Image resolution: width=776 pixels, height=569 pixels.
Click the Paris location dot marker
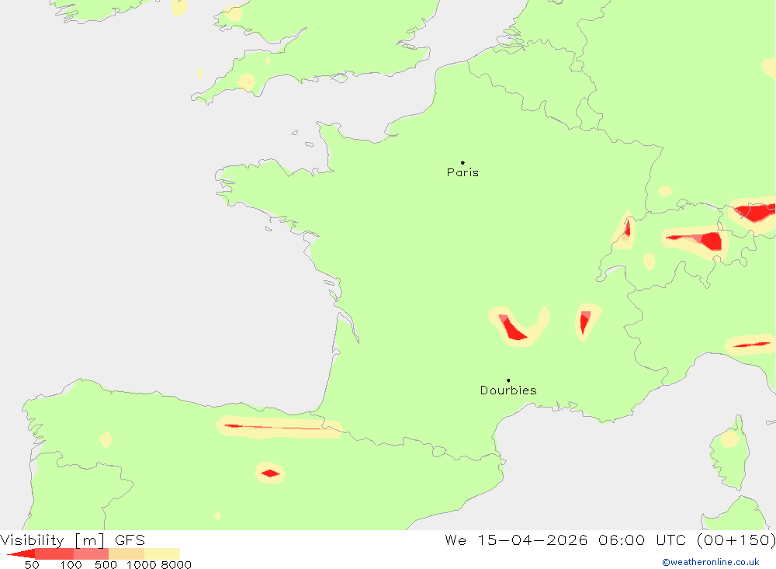(462, 162)
